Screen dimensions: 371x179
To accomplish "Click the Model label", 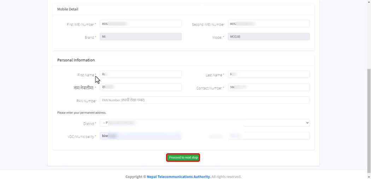I will pyautogui.click(x=218, y=37).
